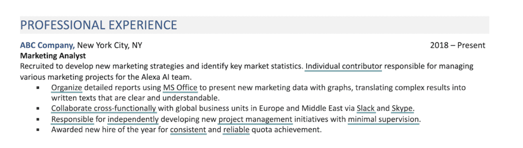Click the 2018 – Present date range

(x=458, y=45)
